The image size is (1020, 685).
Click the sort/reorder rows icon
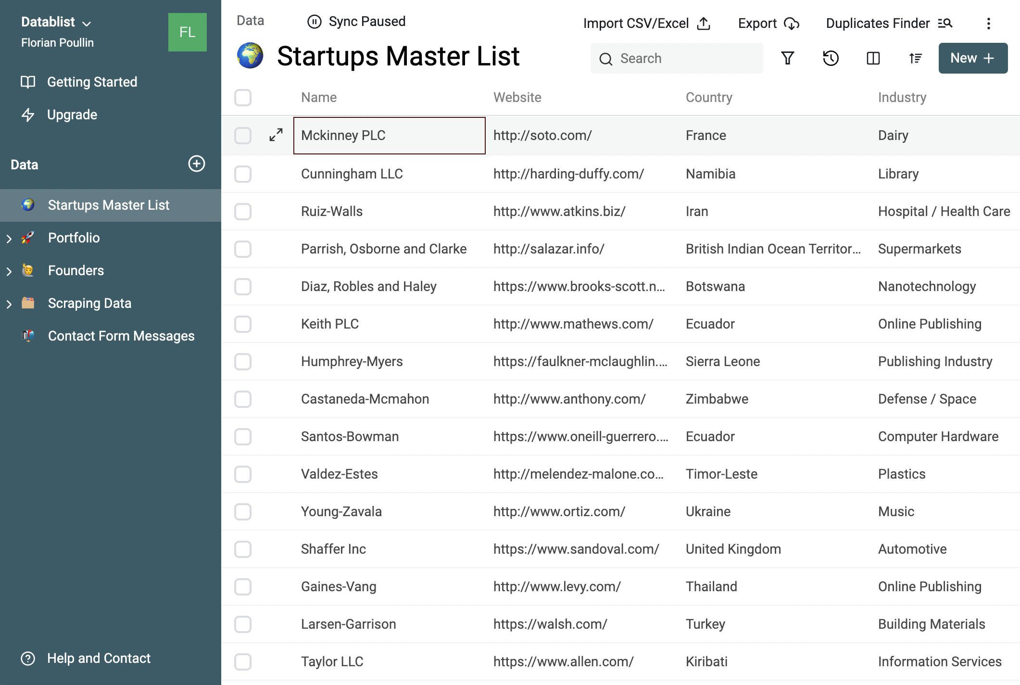click(x=915, y=58)
